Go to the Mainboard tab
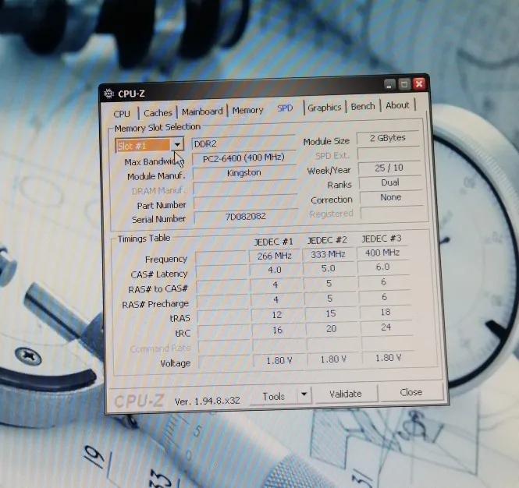The height and width of the screenshot is (488, 519). [202, 111]
